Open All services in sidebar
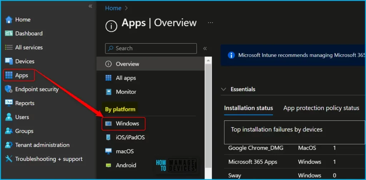Image resolution: width=366 pixels, height=180 pixels. pos(29,47)
